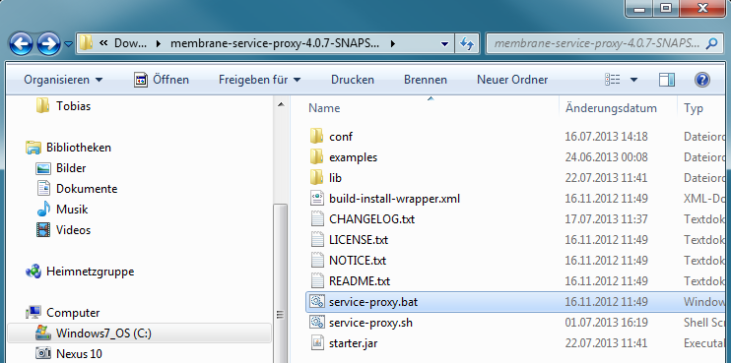Select the starter.jar file icon
This screenshot has height=363, width=731.
click(x=317, y=343)
